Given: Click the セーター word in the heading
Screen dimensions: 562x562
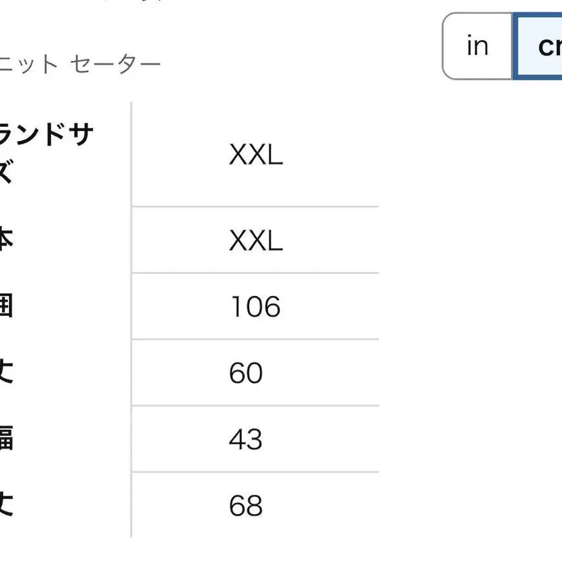Looking at the screenshot, I should click(115, 64).
